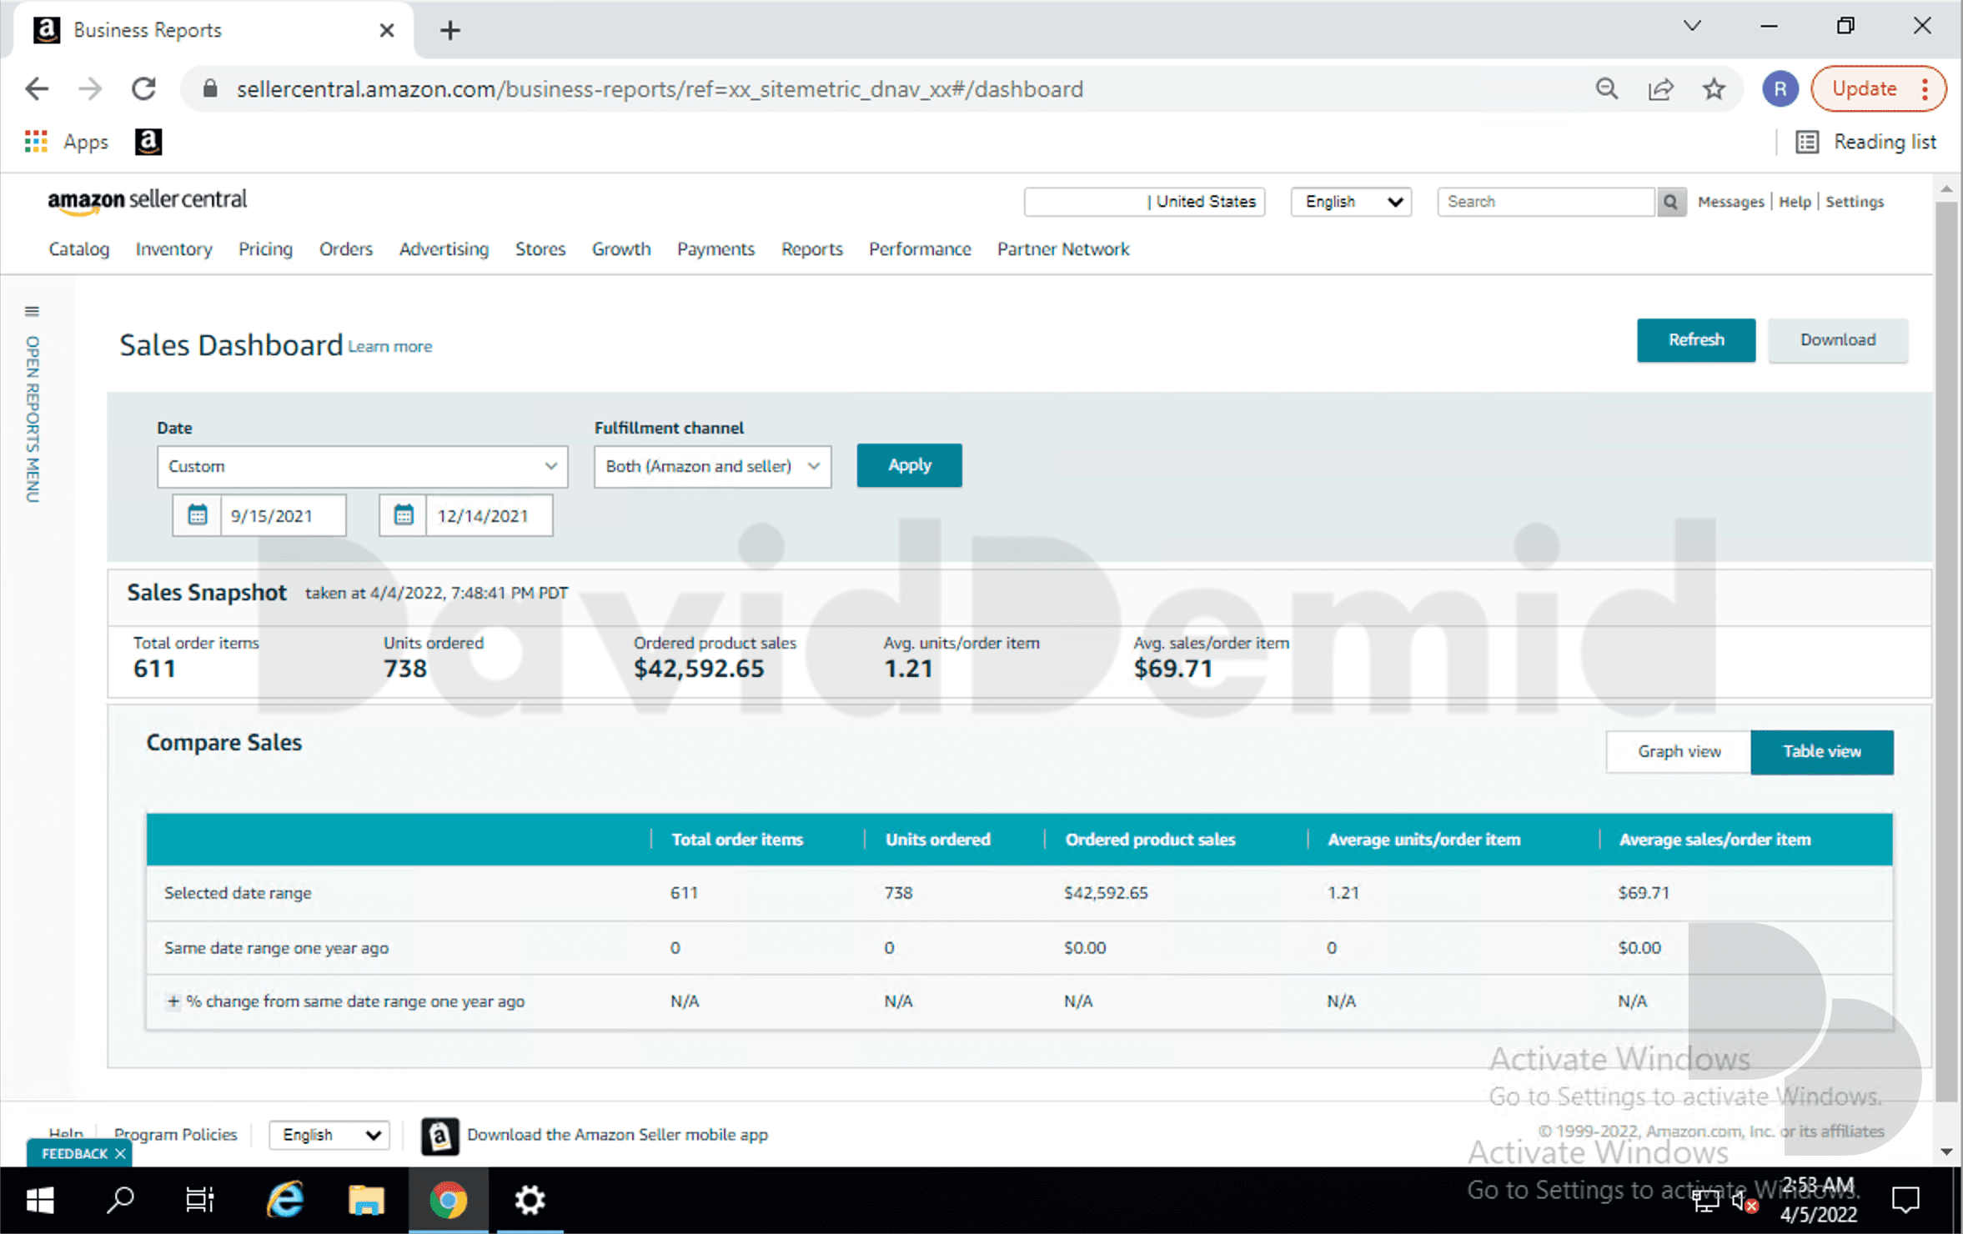Open the Advertising menu

[444, 249]
